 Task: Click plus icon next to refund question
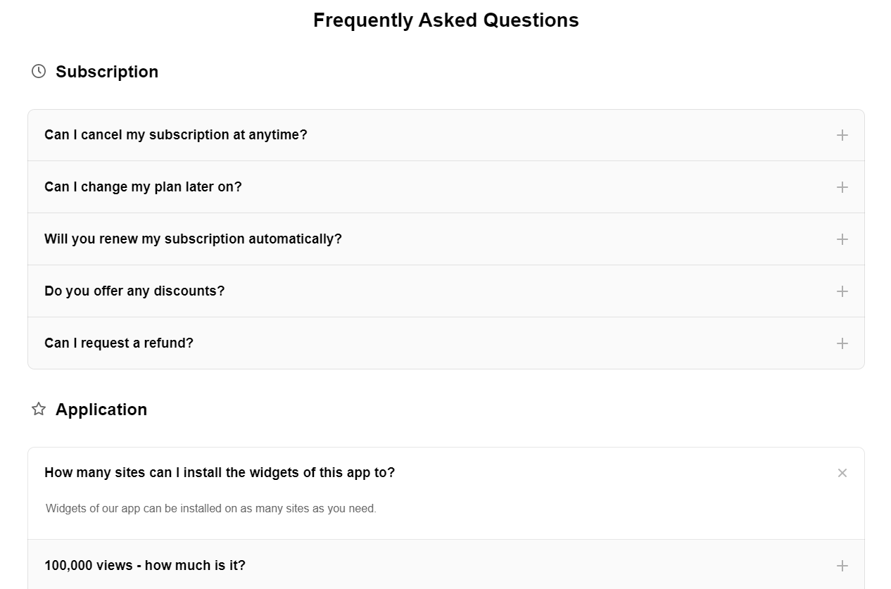point(842,343)
